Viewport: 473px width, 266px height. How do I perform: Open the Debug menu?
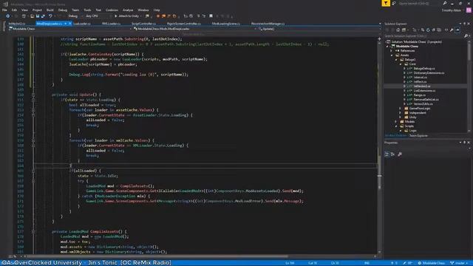click(x=63, y=10)
